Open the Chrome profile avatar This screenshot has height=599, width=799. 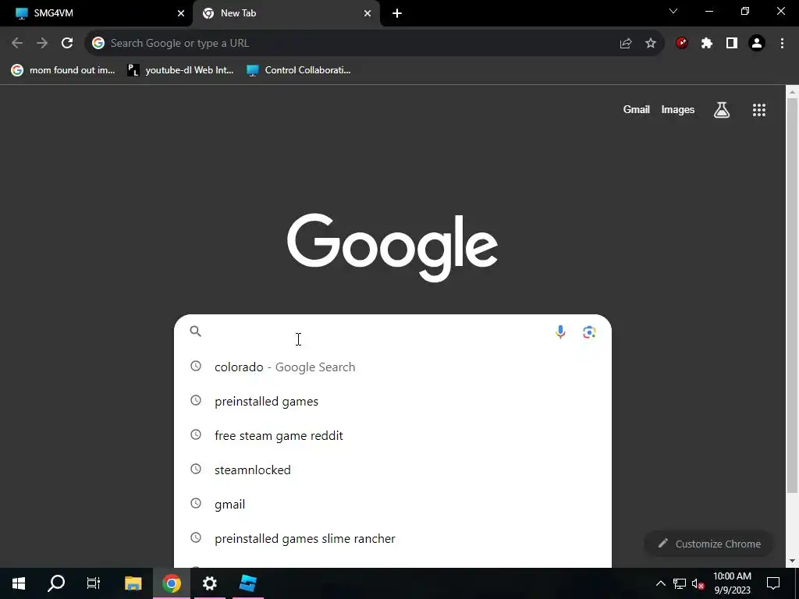pyautogui.click(x=757, y=44)
